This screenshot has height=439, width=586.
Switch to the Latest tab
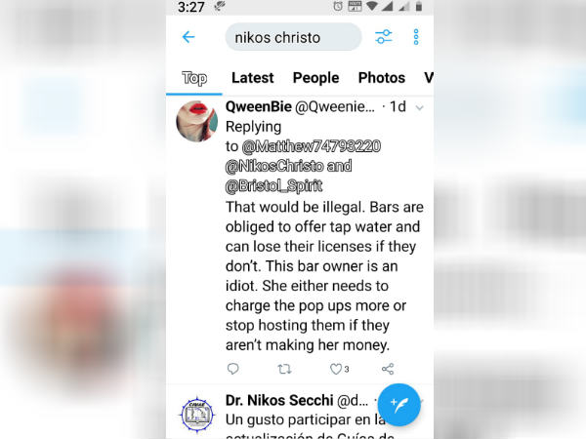pos(253,78)
